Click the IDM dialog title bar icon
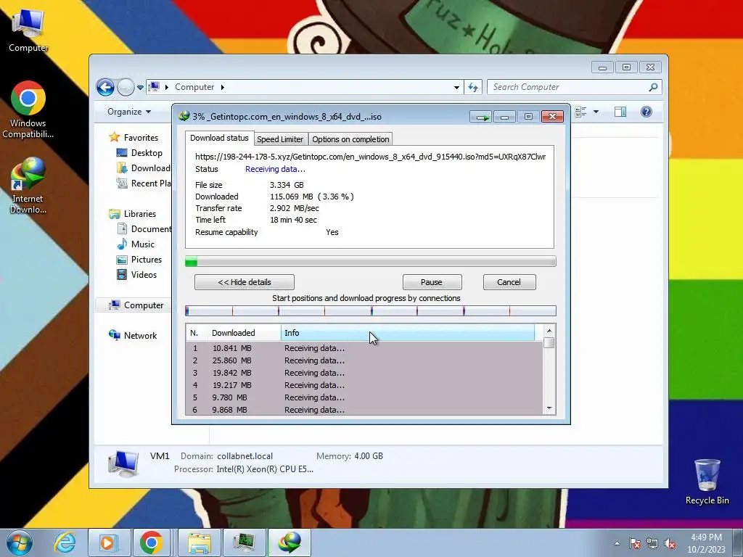 pos(184,116)
